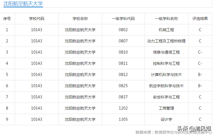The image size is (215, 135).
Task: Click the 机械工程 subject name
Action: click(166, 30)
